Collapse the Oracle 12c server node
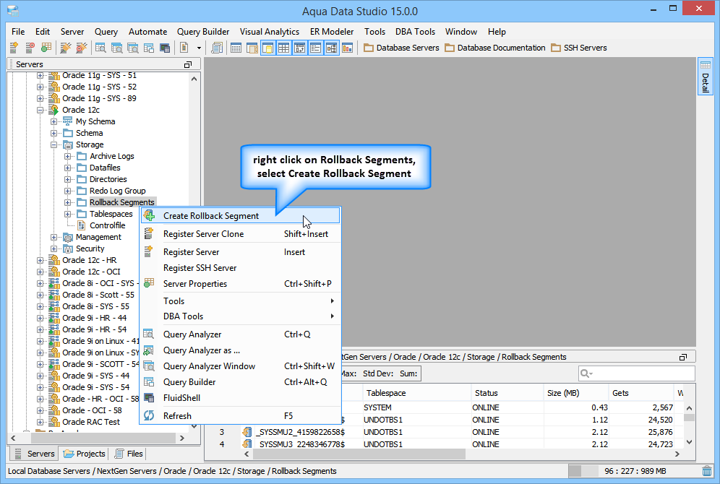720x484 pixels. (40, 110)
